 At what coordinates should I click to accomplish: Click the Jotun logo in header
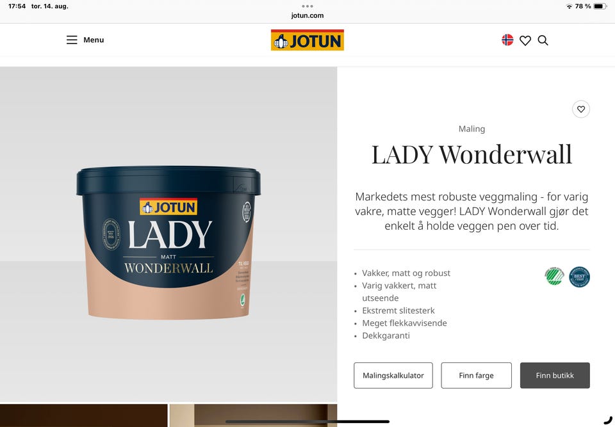(307, 40)
